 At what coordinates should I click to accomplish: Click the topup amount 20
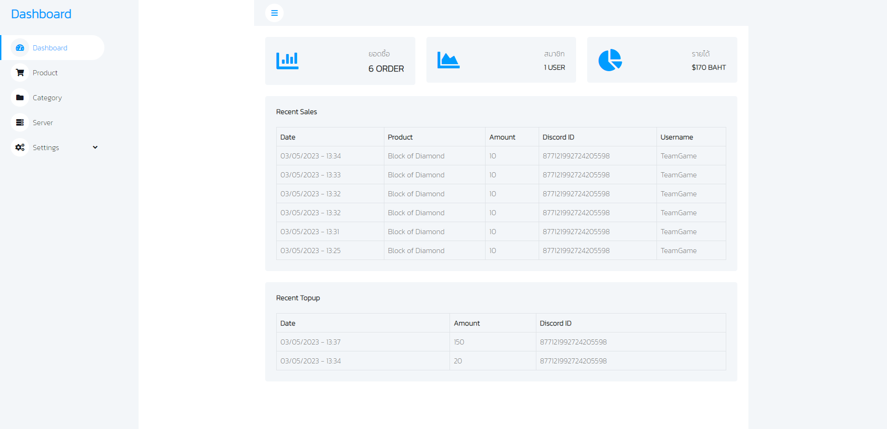click(458, 361)
